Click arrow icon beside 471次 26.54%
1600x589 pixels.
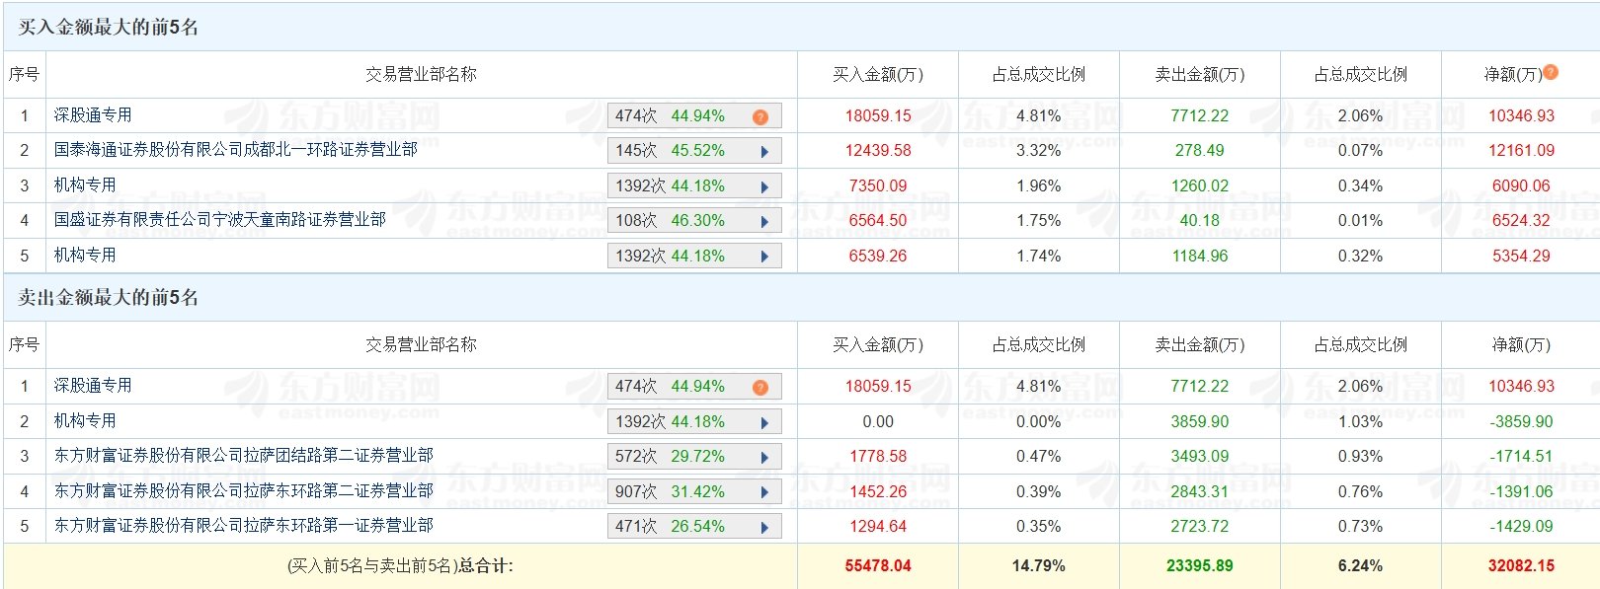(764, 527)
